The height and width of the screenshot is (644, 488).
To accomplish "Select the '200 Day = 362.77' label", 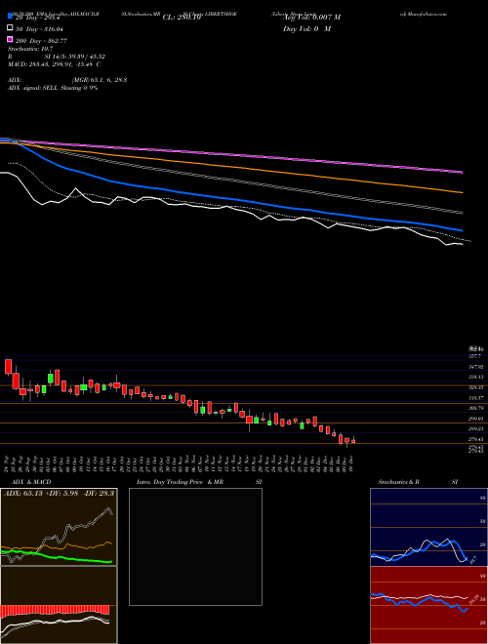I will pos(41,41).
